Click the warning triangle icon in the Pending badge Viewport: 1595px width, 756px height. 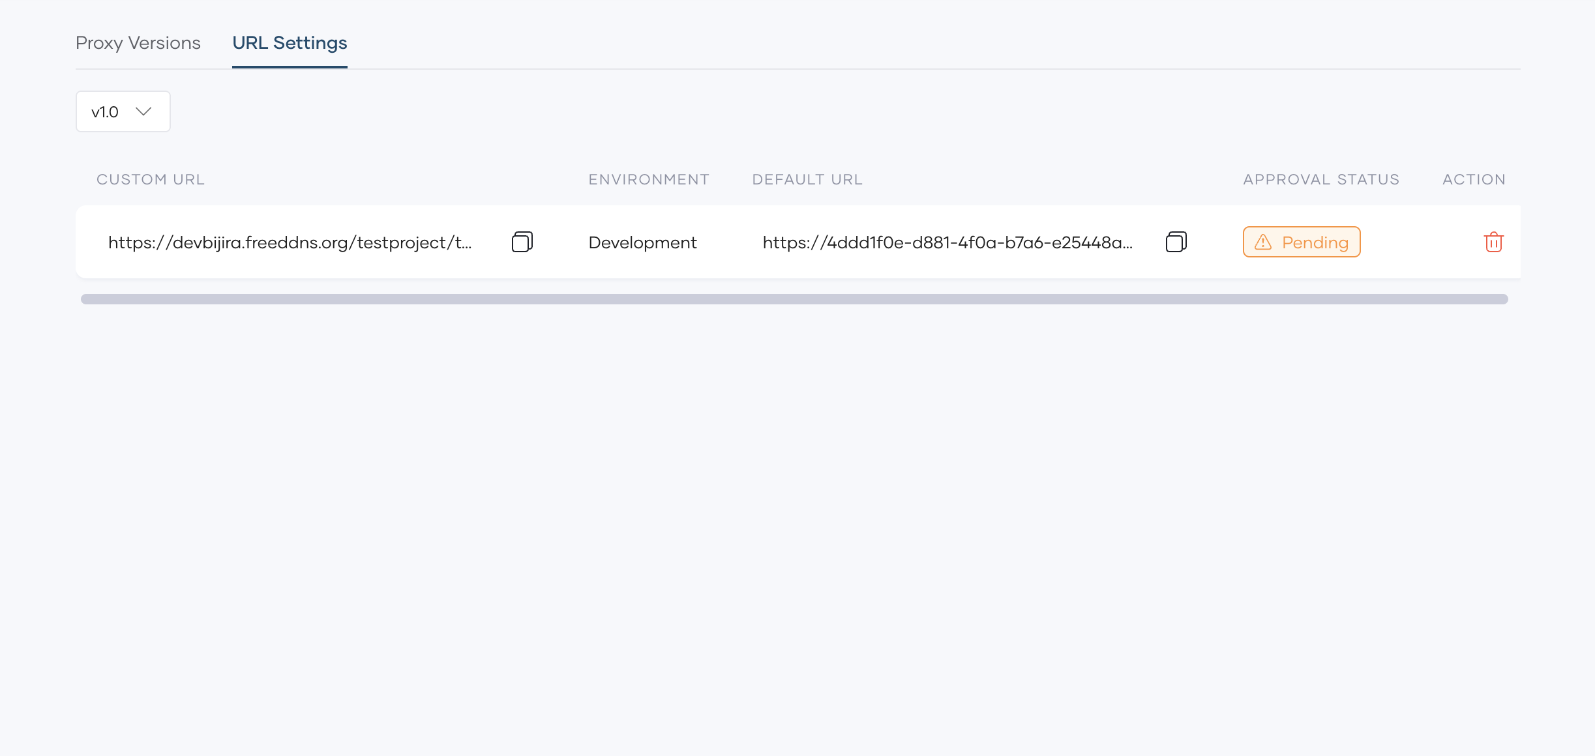pyautogui.click(x=1263, y=242)
